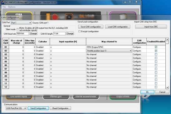Click the Internal gyro panel button
This screenshot has width=171, height=114.
point(56,97)
